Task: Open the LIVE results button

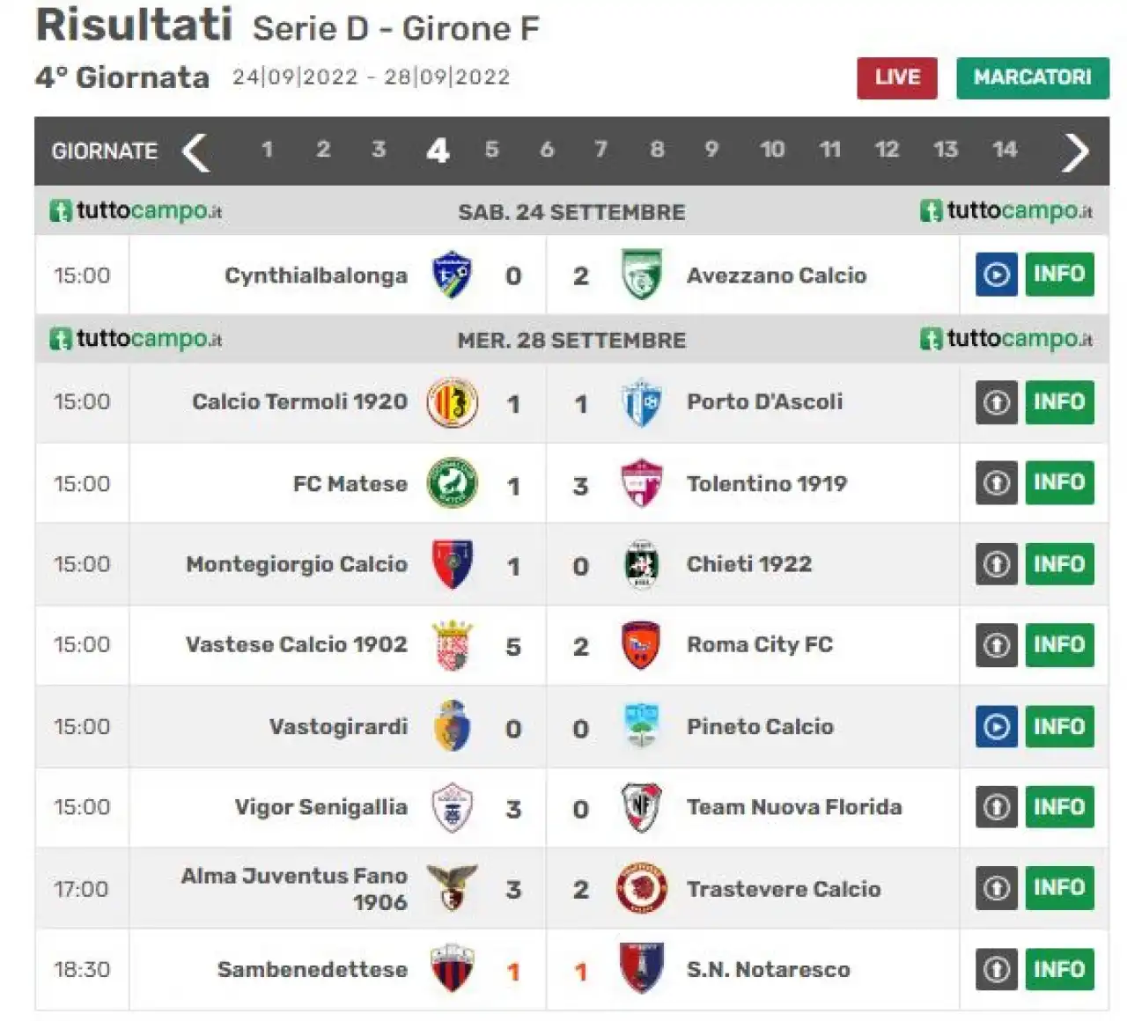Action: (x=897, y=77)
